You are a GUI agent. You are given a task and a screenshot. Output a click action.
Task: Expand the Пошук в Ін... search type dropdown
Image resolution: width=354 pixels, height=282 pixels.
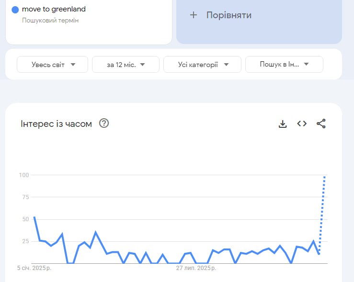pos(284,65)
